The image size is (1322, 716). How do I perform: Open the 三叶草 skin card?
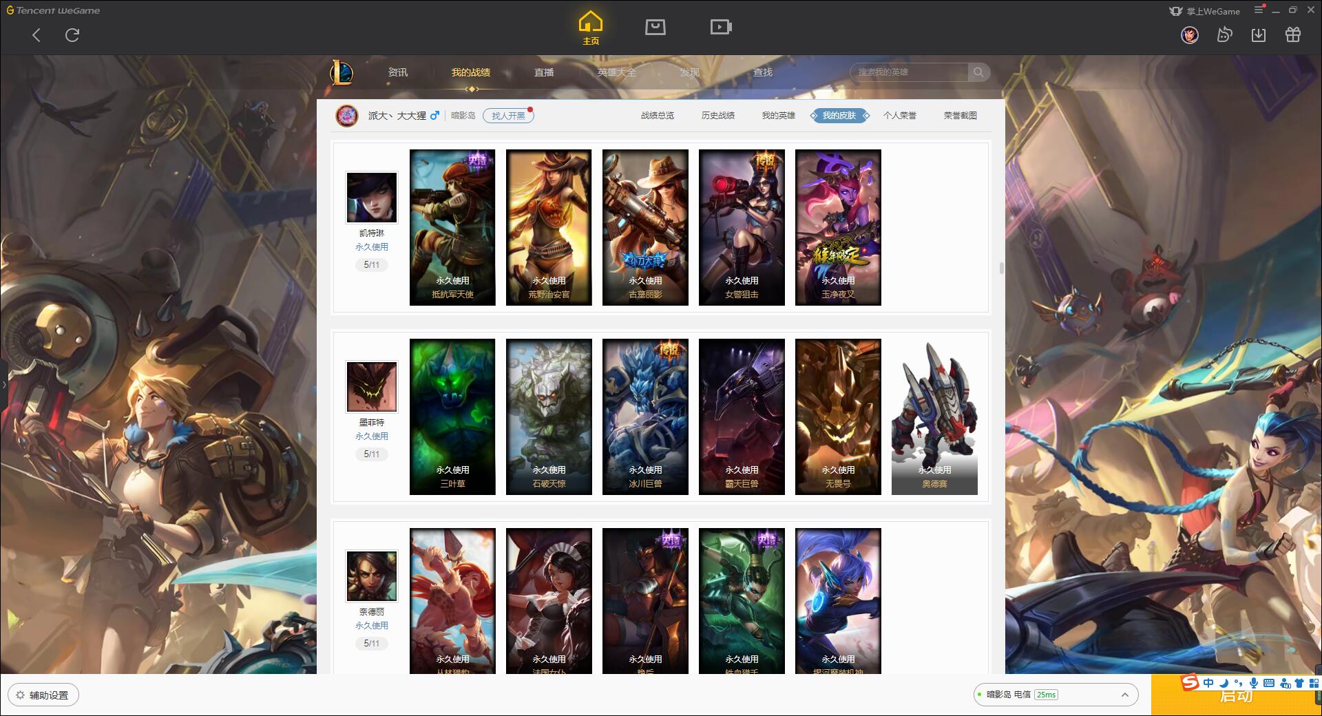452,417
